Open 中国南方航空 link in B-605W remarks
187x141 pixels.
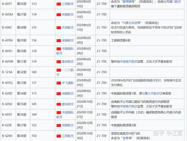point(129,62)
